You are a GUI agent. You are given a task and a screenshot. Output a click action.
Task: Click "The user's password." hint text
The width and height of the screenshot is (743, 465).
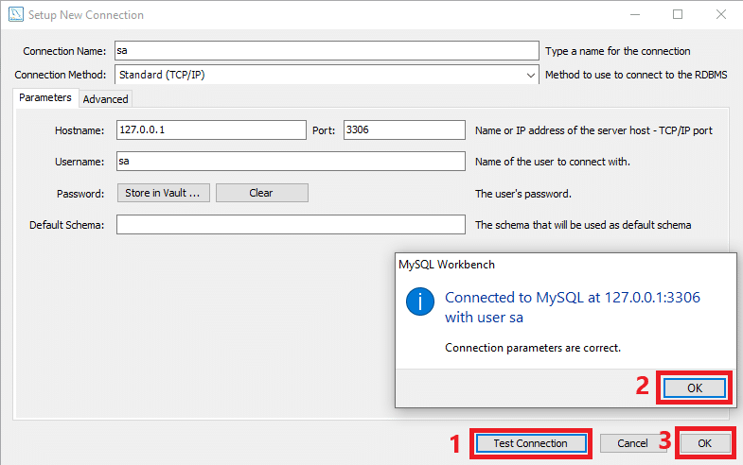tap(523, 194)
